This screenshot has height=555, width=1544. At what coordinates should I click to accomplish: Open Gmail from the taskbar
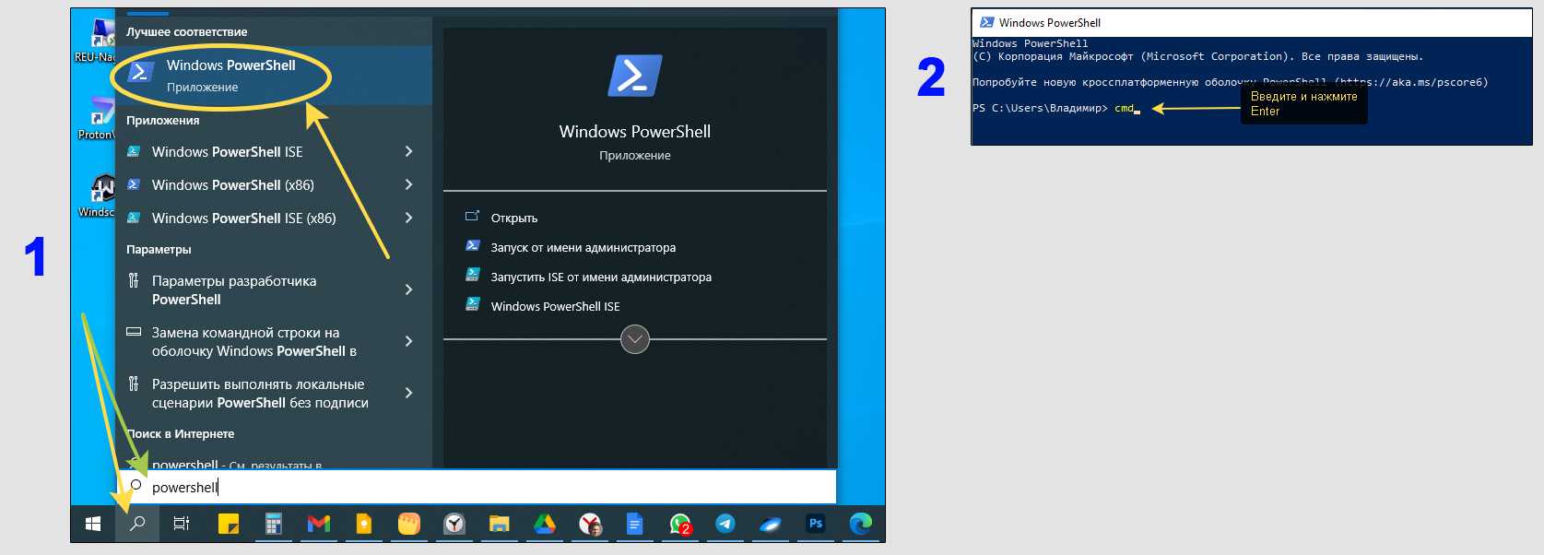[x=319, y=524]
